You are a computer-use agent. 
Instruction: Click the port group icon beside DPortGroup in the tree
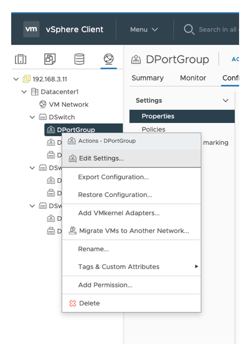pos(51,129)
